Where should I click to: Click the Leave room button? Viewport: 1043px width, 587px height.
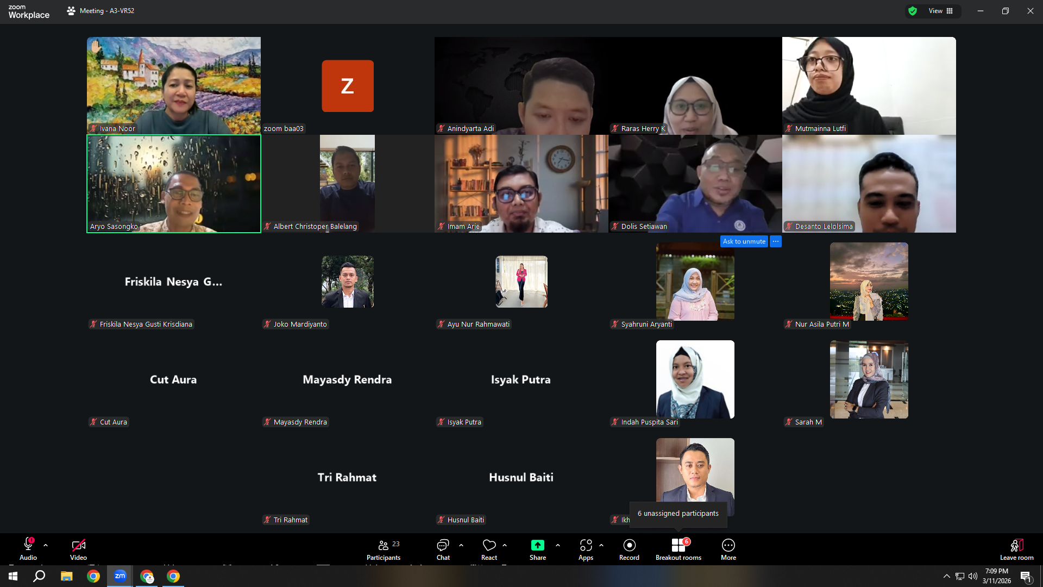pyautogui.click(x=1017, y=549)
